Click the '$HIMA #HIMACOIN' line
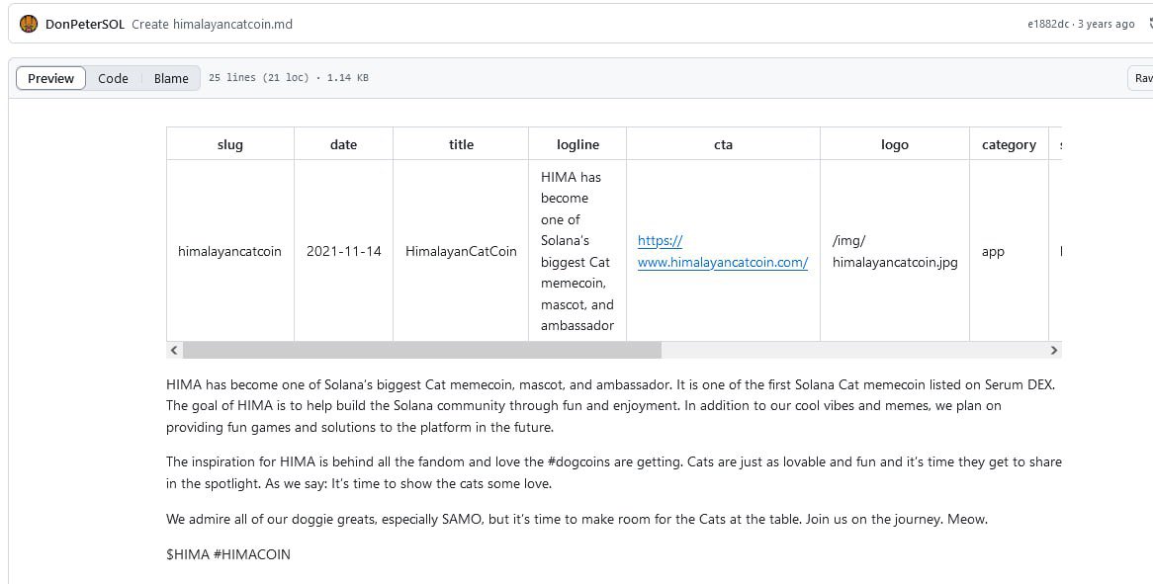 (x=228, y=554)
